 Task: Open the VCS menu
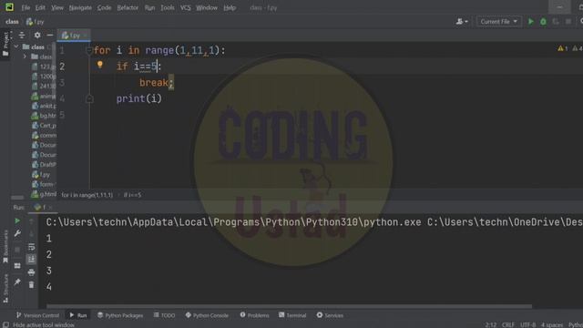point(186,7)
